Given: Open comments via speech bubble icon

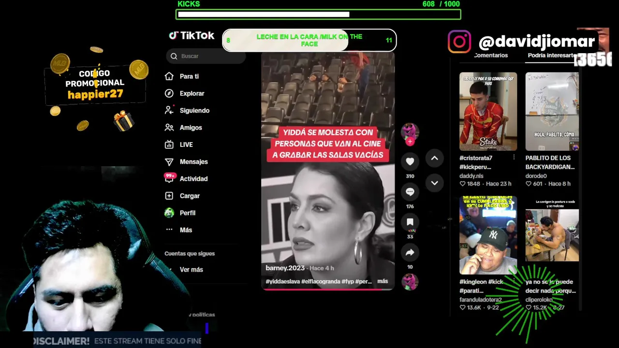Looking at the screenshot, I should [410, 192].
